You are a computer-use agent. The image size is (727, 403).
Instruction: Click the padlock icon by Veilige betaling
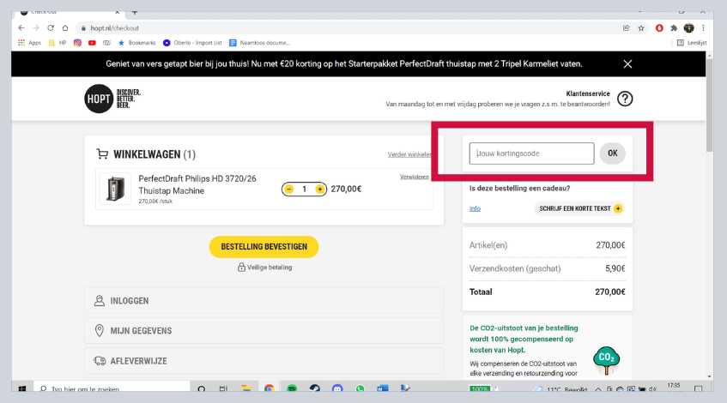point(241,268)
